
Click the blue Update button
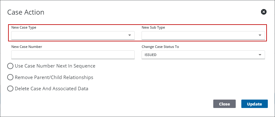(254, 104)
